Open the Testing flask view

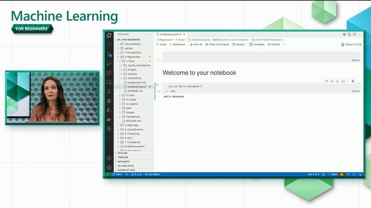(109, 91)
